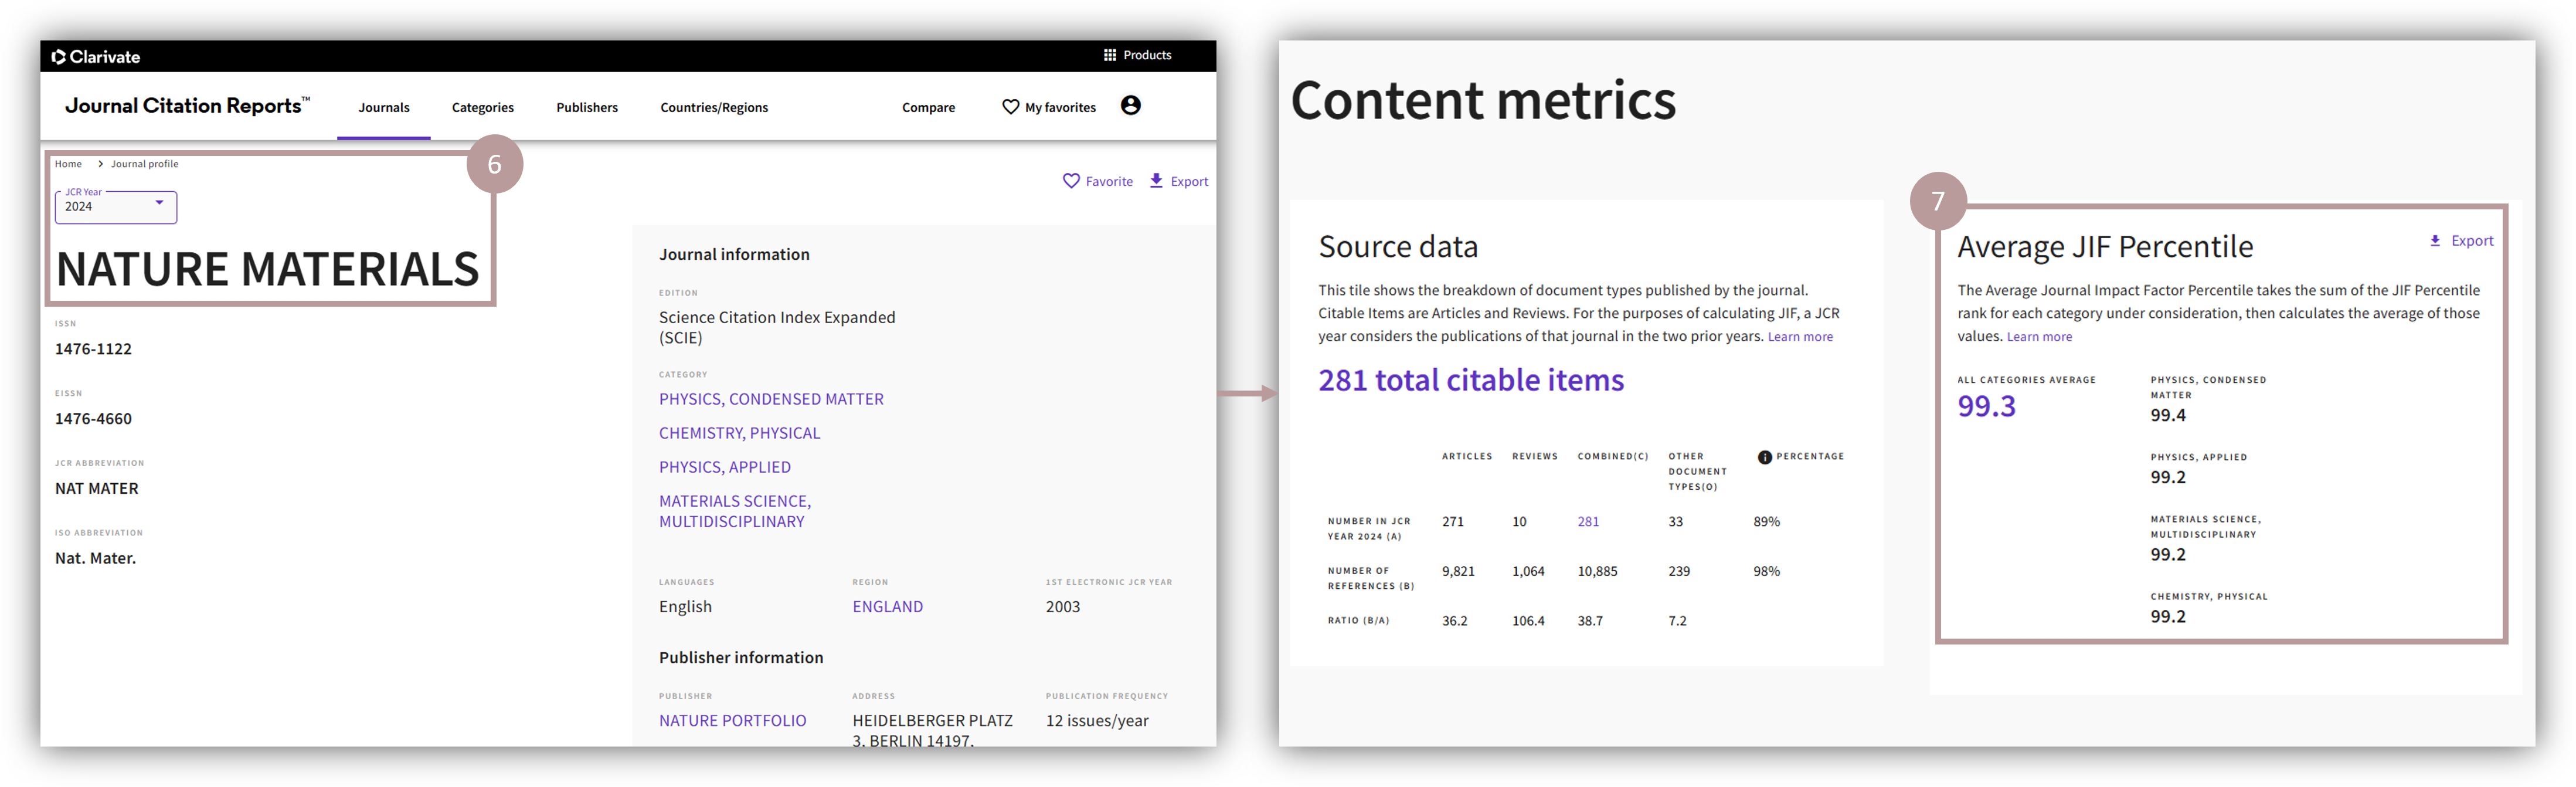Click the 89% percentage cell

point(1766,522)
